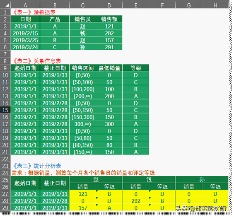234x217 pixels.
Task: Click the 等级 header in row 9
Action: (136, 68)
